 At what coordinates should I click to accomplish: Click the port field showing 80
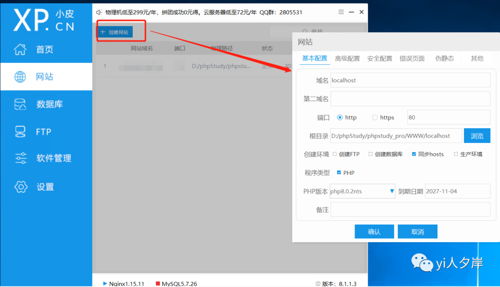pos(449,118)
